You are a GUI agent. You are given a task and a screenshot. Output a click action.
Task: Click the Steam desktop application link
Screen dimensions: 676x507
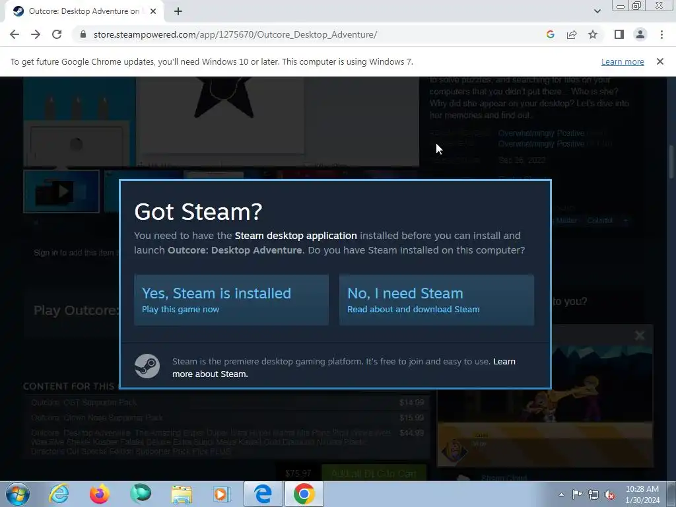(x=296, y=236)
